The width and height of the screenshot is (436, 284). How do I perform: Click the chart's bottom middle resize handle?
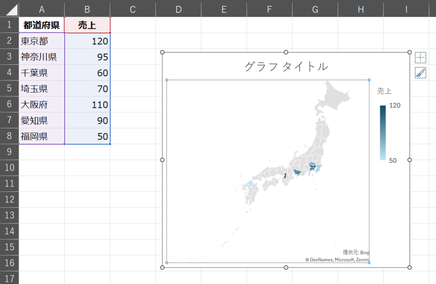tap(286, 267)
